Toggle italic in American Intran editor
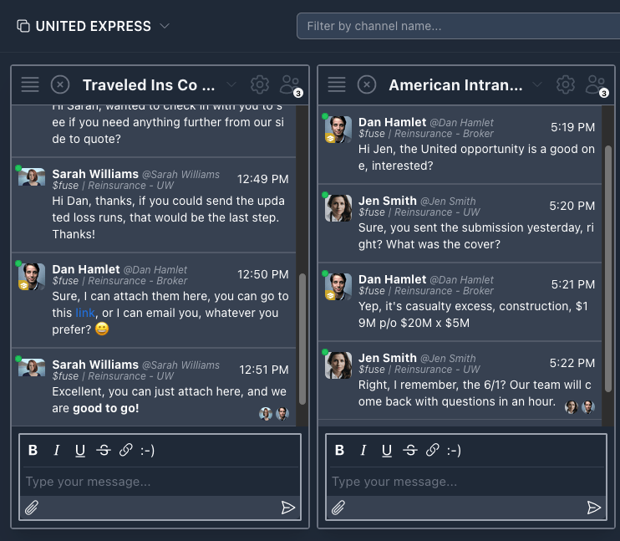The image size is (620, 541). pos(363,451)
